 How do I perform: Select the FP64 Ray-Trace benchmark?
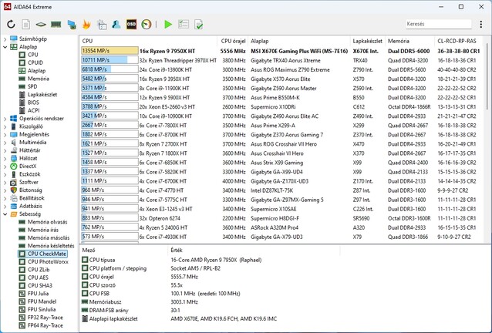pyautogui.click(x=45, y=325)
